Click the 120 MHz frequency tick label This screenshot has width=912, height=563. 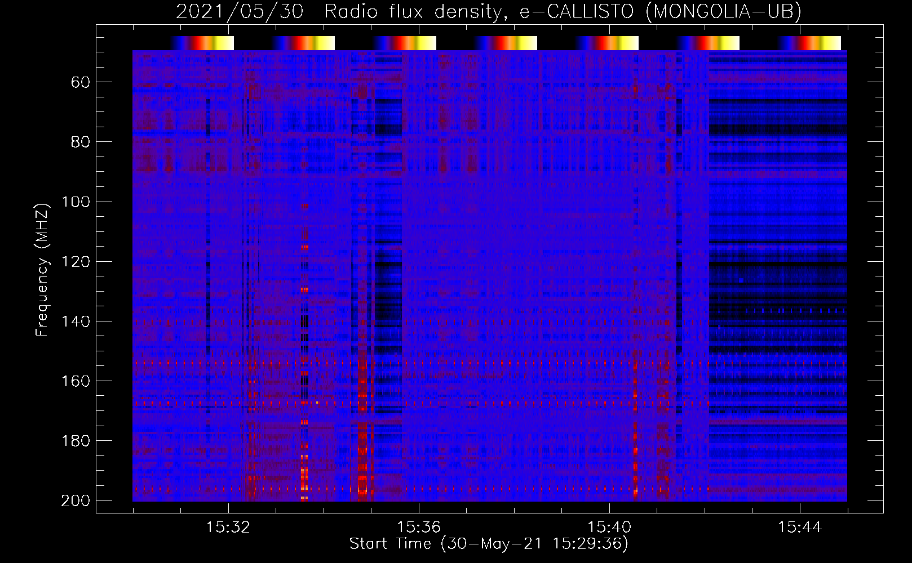click(76, 262)
